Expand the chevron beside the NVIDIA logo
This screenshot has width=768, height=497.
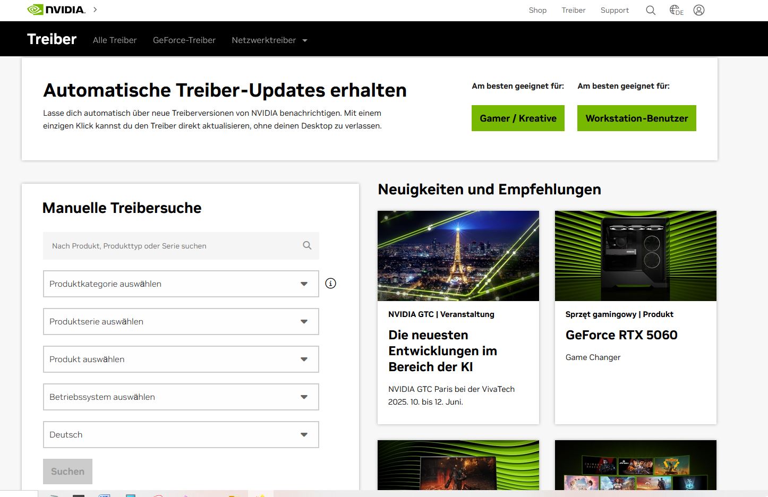click(95, 10)
